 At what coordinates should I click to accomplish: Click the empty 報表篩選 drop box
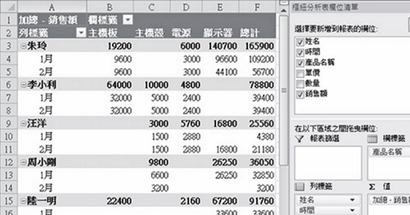coord(328,163)
